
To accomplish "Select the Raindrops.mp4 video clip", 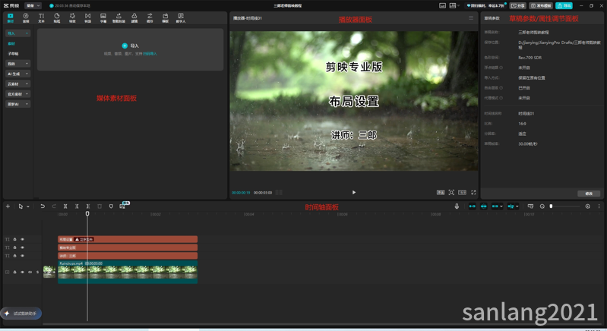I will coord(128,273).
